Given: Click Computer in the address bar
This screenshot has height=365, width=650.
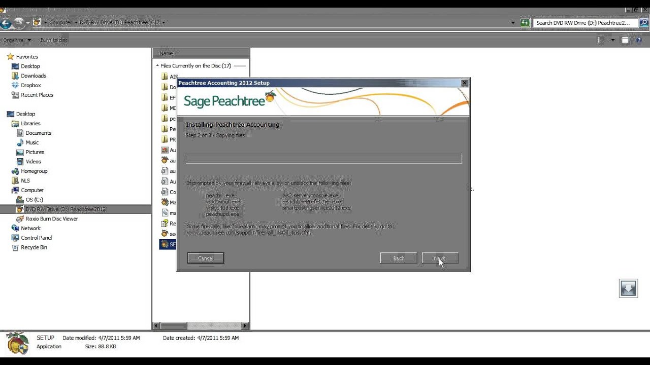Looking at the screenshot, I should 60,22.
